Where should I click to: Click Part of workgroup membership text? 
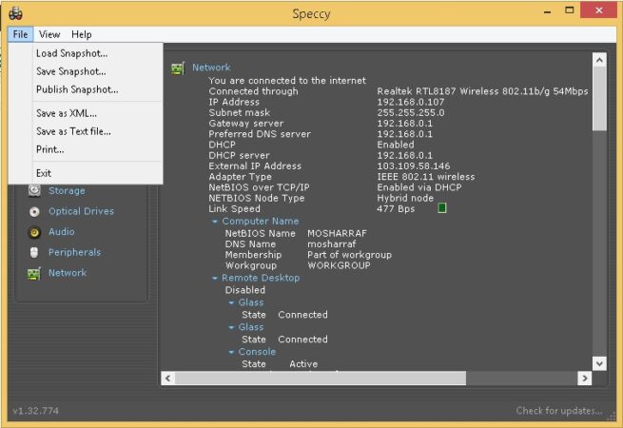(350, 255)
